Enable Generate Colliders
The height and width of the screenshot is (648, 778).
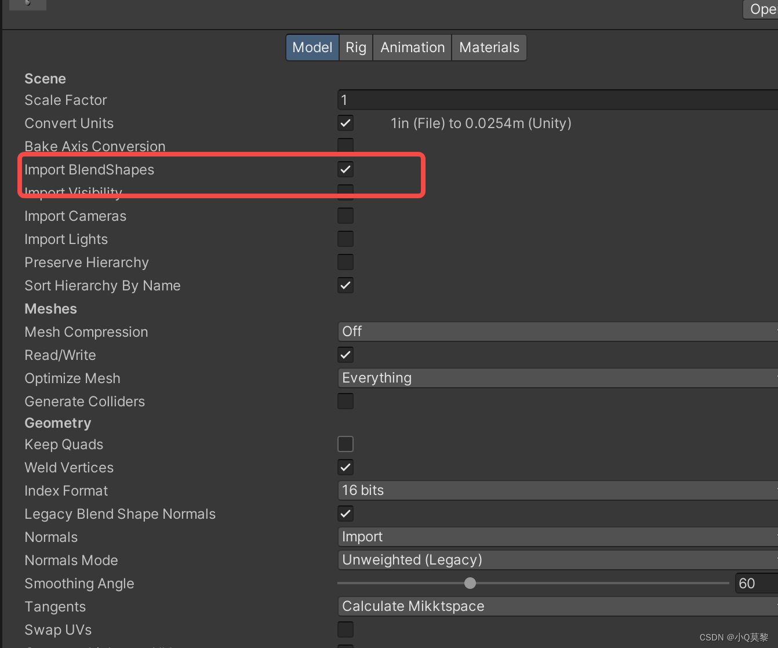pyautogui.click(x=345, y=401)
